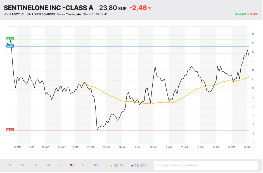
Task: Select the 1J chart period
Action: [60, 165]
